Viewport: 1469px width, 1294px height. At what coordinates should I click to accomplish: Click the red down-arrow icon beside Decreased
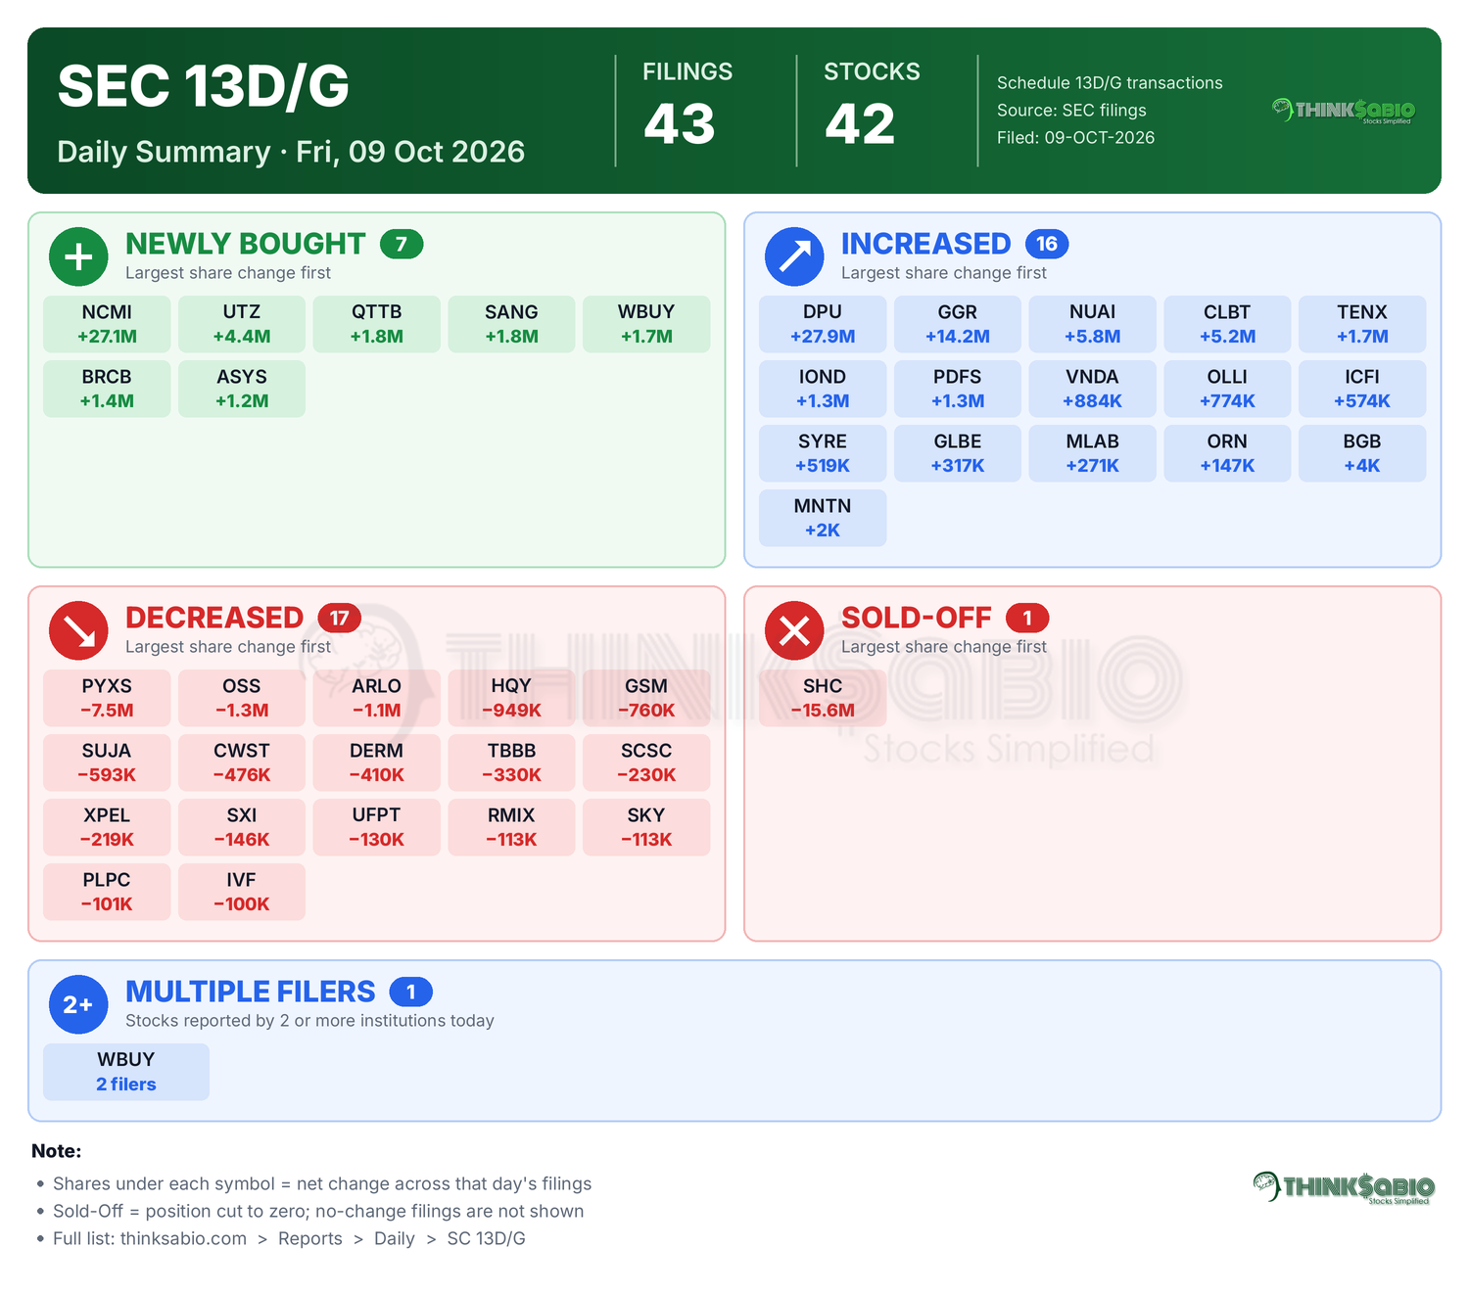[x=78, y=630]
